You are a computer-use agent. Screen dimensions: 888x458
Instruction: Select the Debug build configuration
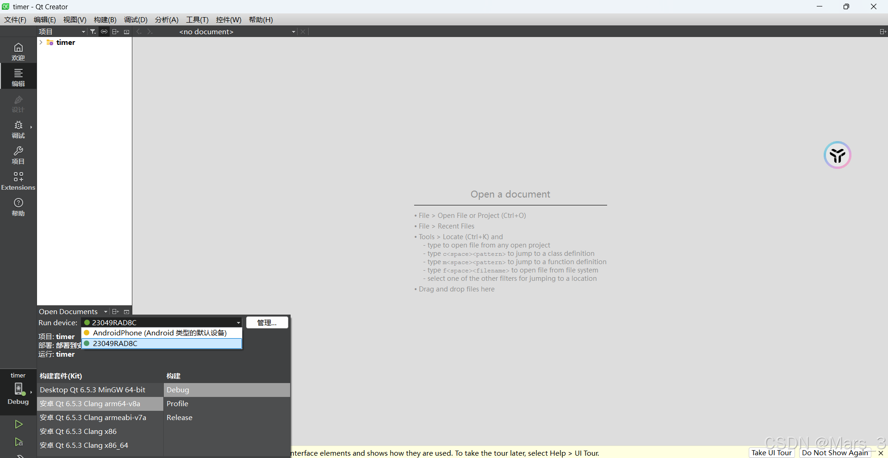tap(227, 390)
